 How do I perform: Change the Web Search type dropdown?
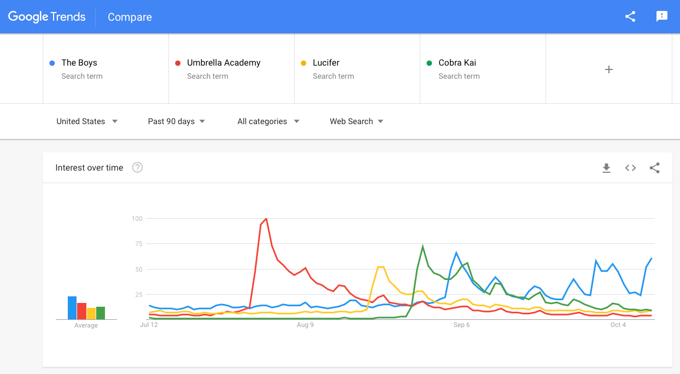pyautogui.click(x=356, y=121)
